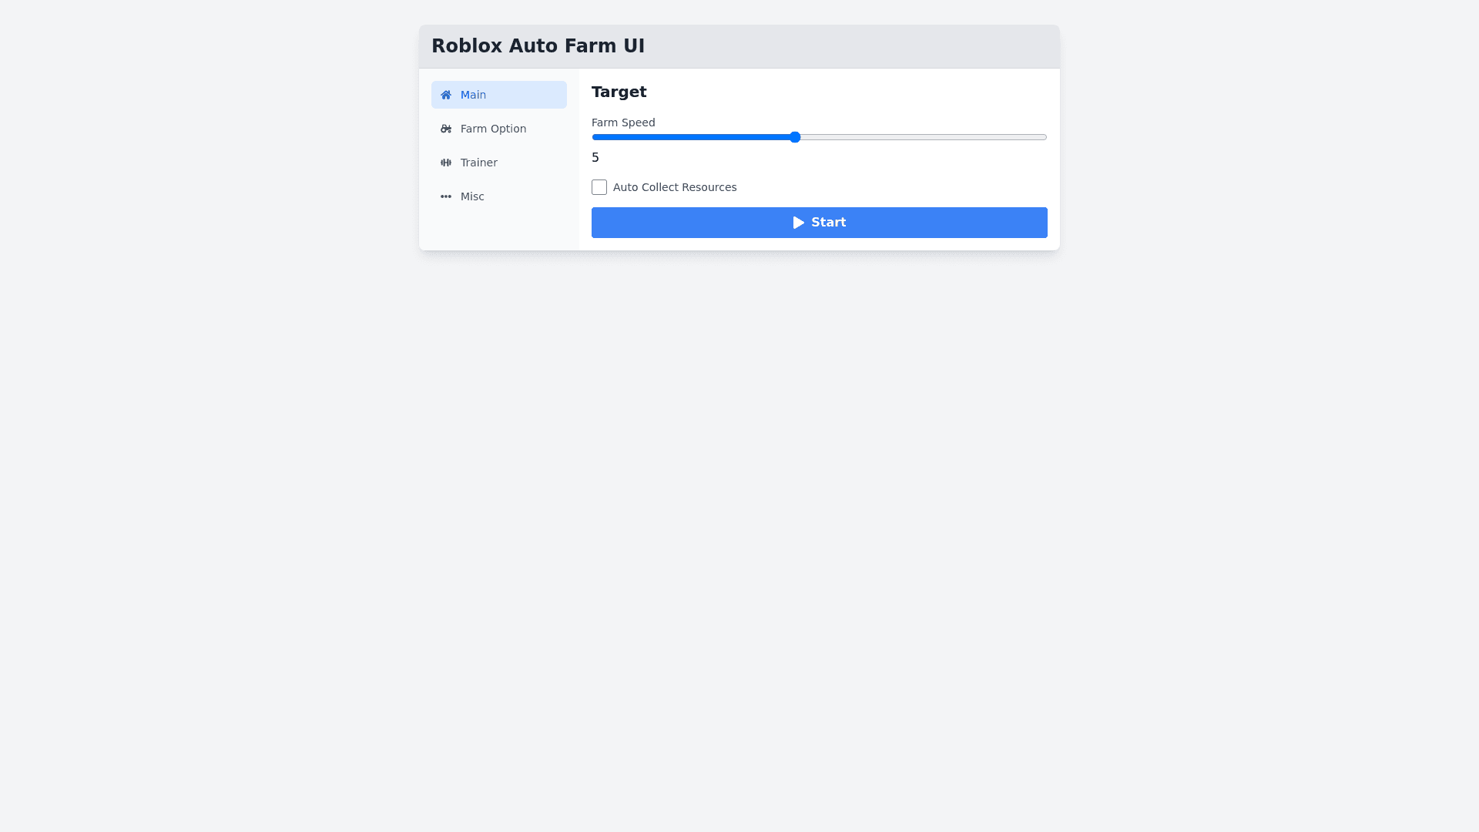Click the filled blue part of Farm Speed slider
This screenshot has width=1479, height=832.
click(693, 137)
